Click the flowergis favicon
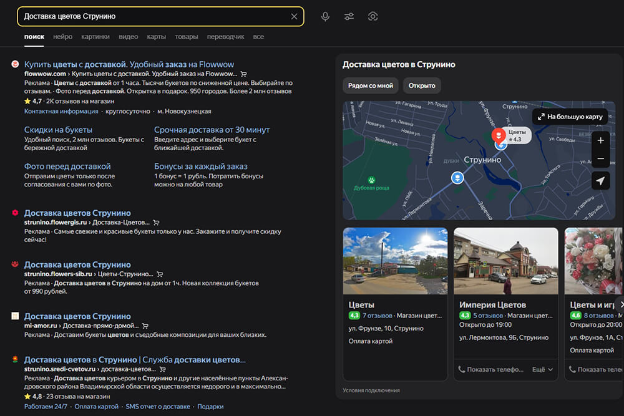 coord(15,213)
